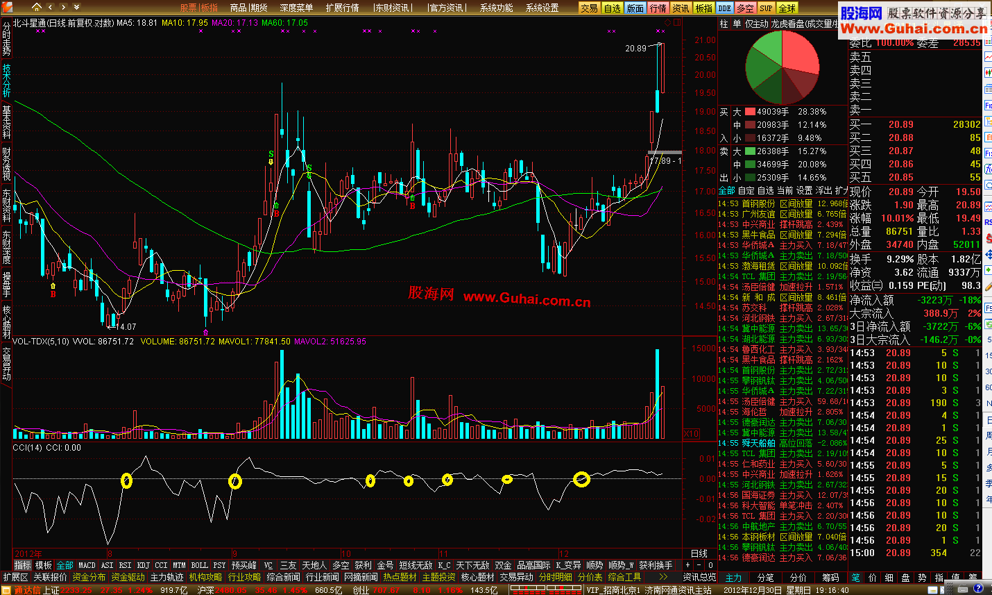This screenshot has height=595, width=992.
Task: Open the 行情 toolbar button
Action: [x=658, y=8]
